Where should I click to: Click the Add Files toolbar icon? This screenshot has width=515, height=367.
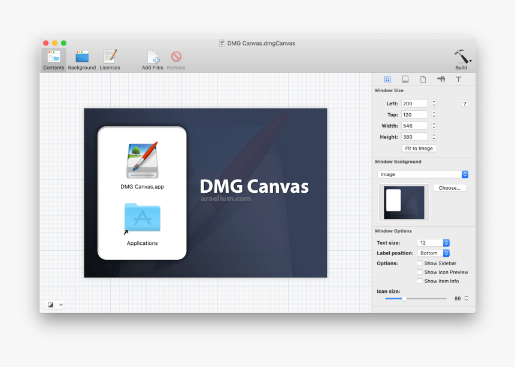pos(153,57)
